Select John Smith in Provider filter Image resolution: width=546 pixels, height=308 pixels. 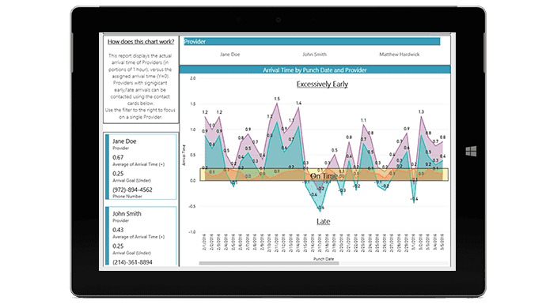(x=314, y=54)
